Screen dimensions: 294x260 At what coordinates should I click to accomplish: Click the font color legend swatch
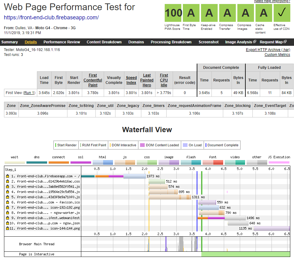pyautogui.click(x=213, y=162)
